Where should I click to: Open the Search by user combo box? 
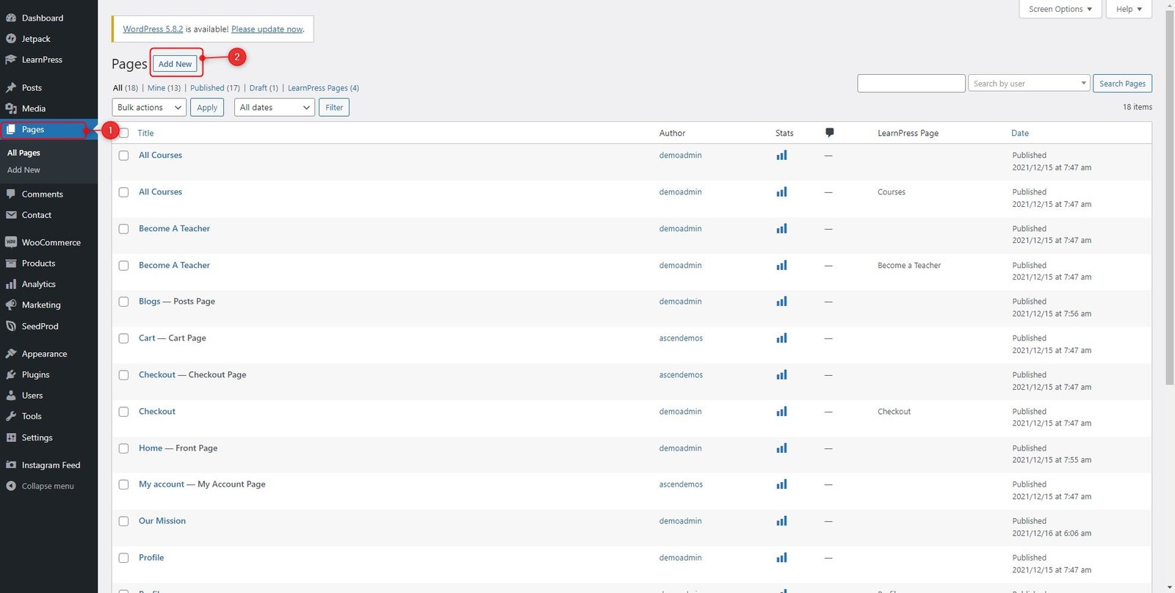coord(1029,84)
